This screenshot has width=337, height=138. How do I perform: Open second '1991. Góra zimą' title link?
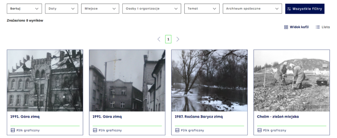click(x=107, y=117)
